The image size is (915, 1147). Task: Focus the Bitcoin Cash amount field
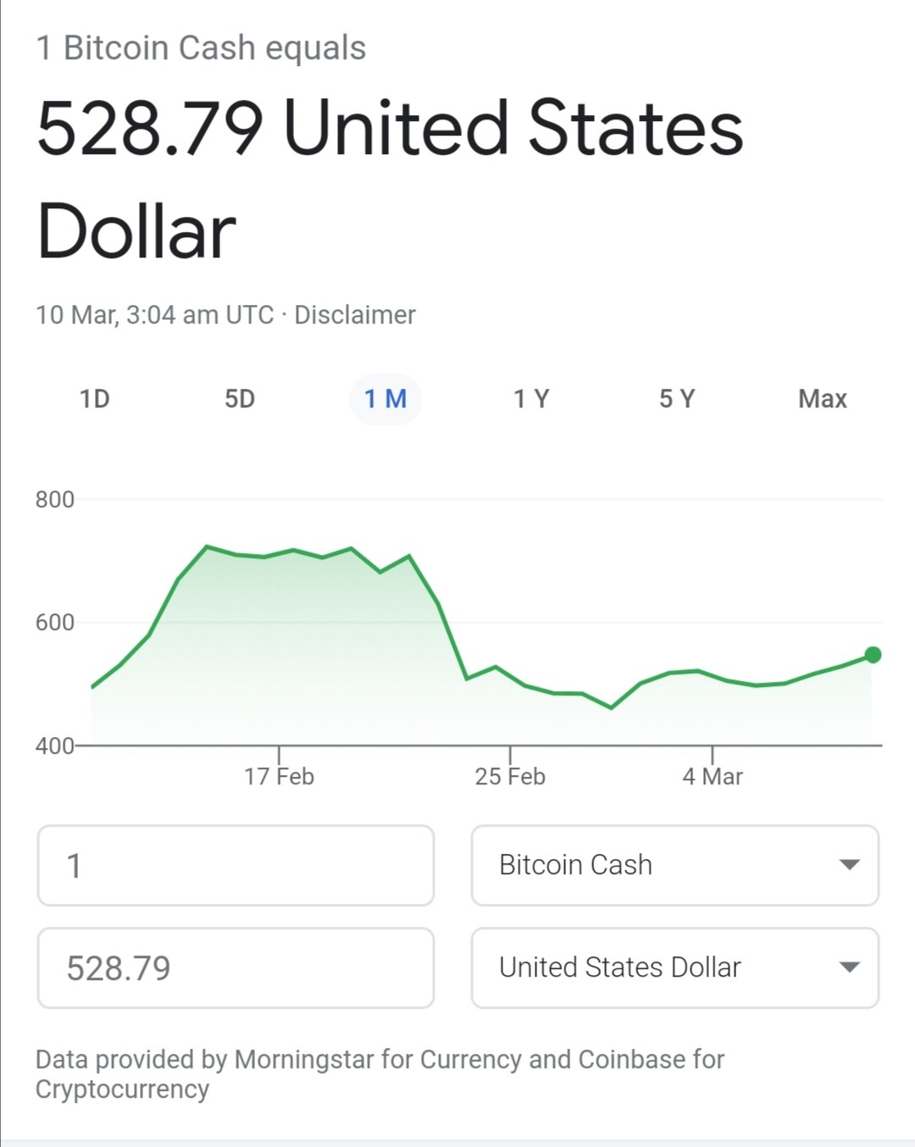pyautogui.click(x=236, y=865)
